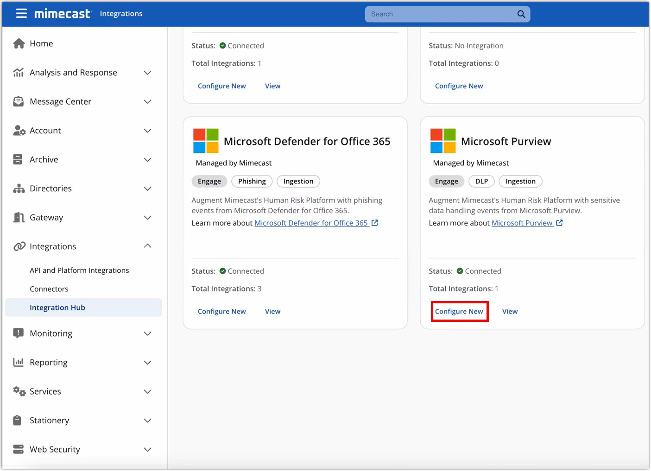Click the Monitoring alert icon

tap(19, 333)
